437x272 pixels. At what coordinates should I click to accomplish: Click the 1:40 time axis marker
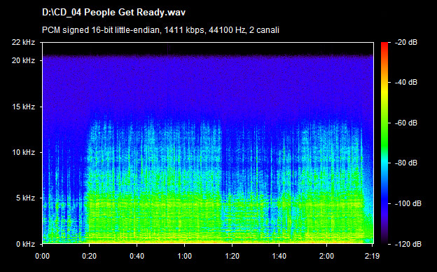tap(279, 256)
